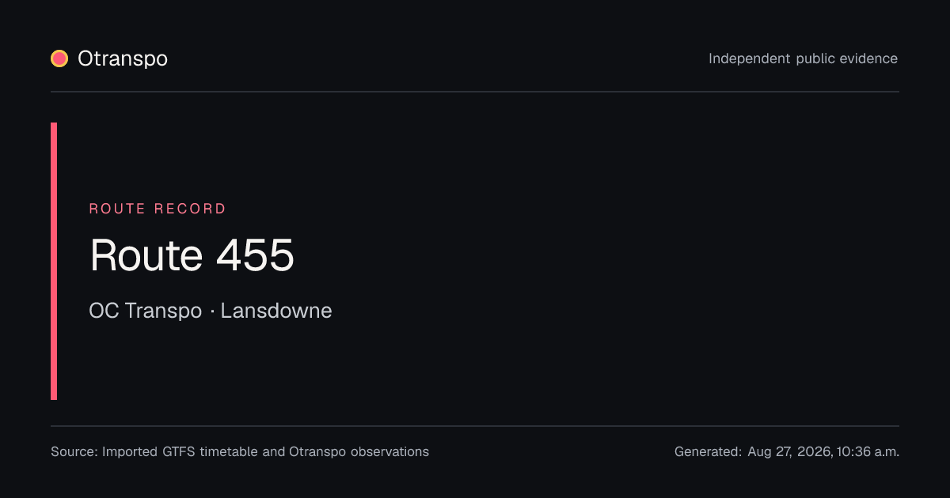Click the 10:36 a.m. timestamp
950x498 pixels.
(x=867, y=452)
